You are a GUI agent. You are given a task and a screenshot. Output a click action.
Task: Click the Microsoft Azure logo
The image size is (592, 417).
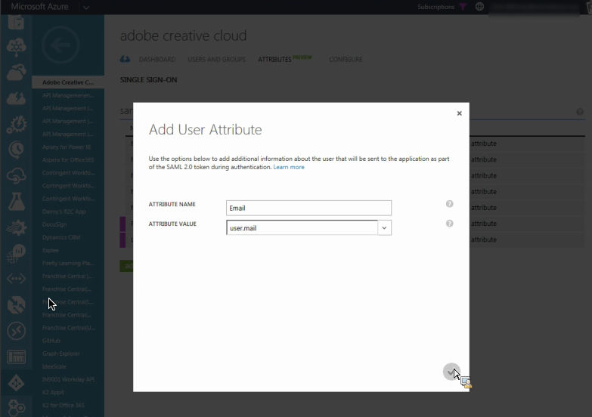39,7
